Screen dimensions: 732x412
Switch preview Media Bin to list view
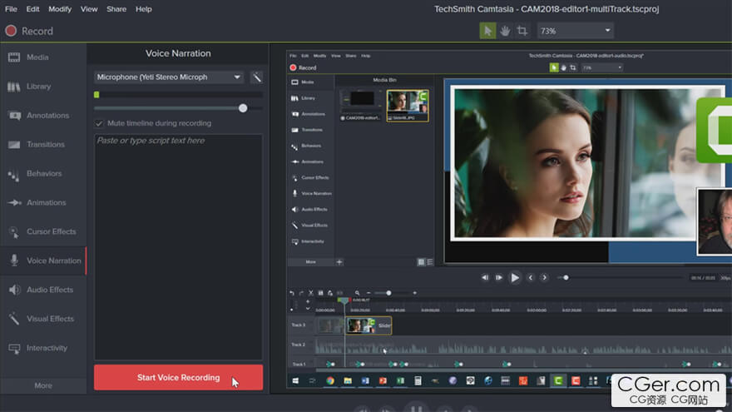[x=430, y=262]
